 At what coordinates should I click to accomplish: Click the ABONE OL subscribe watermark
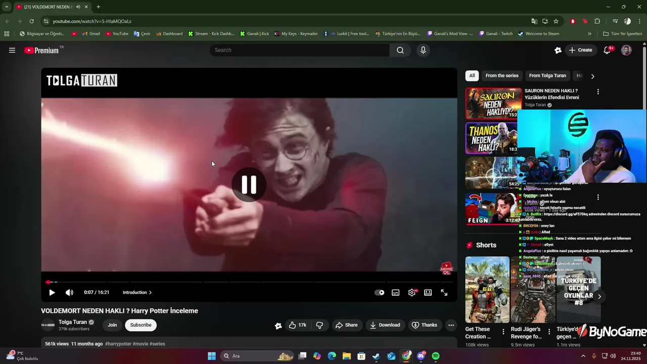click(446, 268)
